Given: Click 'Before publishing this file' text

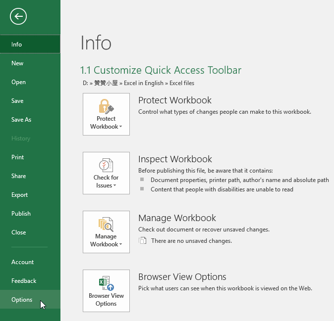Looking at the screenshot, I should [206, 171].
